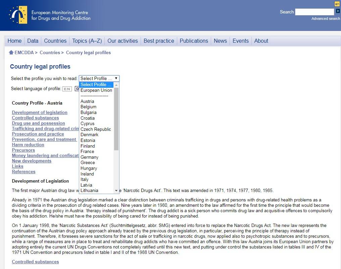Jump to Drug use and possession

(x=39, y=123)
